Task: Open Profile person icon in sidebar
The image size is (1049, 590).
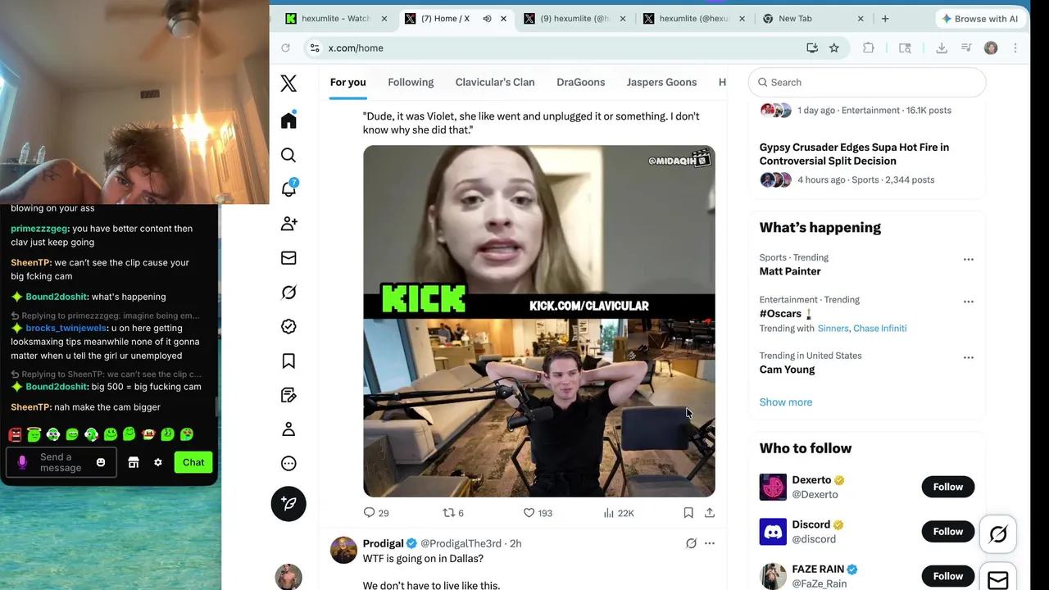Action: click(288, 429)
